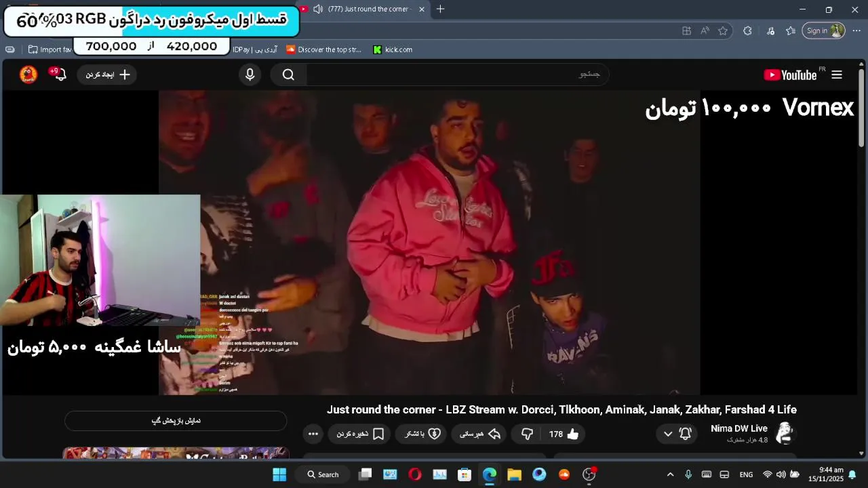Open the Discover the top streamers bookmark
This screenshot has width=868, height=488.
point(323,49)
